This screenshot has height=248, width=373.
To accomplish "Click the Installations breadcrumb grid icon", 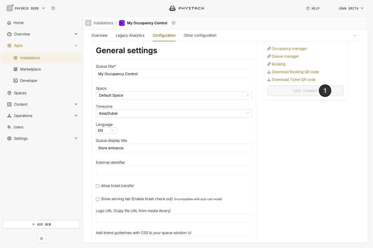I will click(x=88, y=23).
